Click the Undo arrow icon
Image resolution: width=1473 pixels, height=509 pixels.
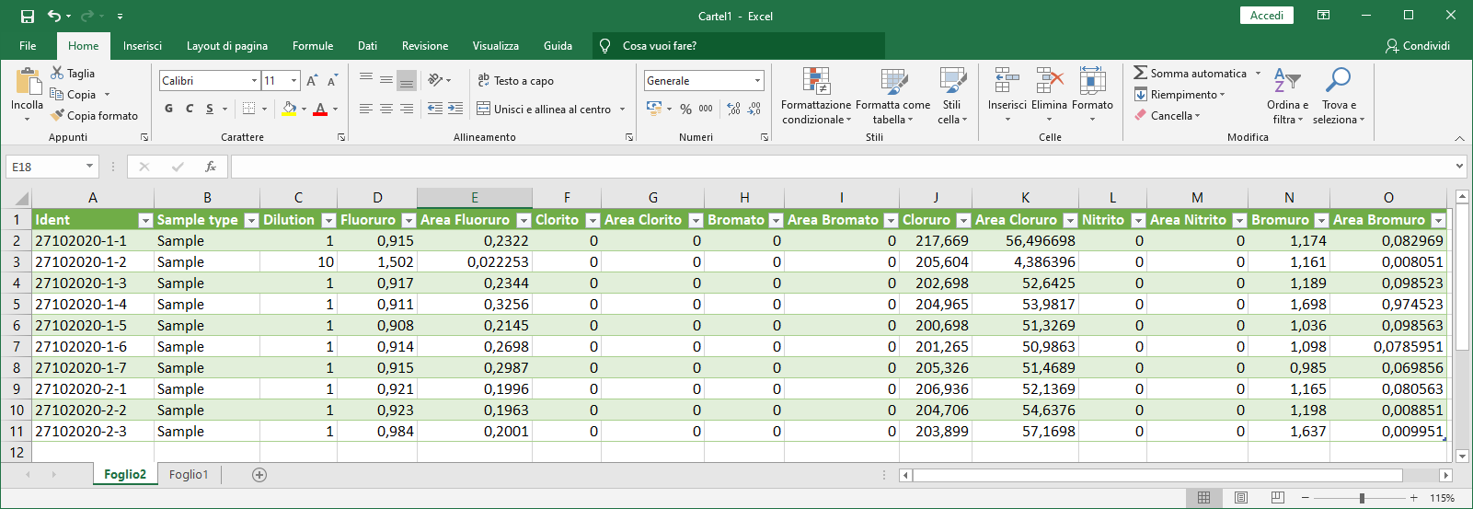pyautogui.click(x=54, y=16)
